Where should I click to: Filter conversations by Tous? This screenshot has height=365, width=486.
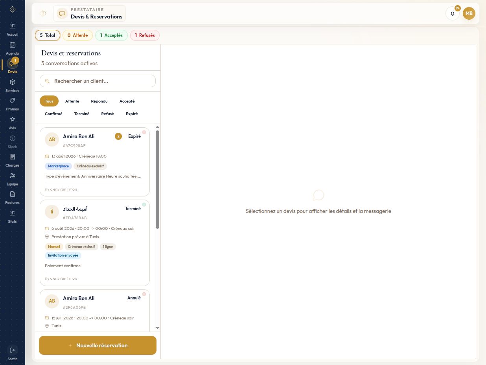pyautogui.click(x=49, y=101)
